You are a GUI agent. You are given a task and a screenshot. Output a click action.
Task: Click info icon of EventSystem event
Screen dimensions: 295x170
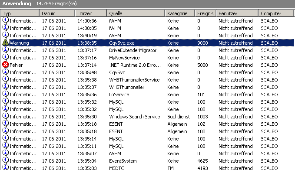6,160
